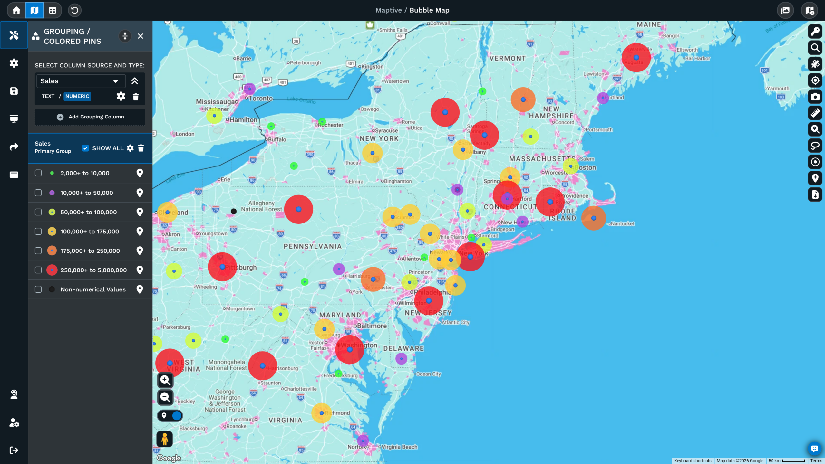The width and height of the screenshot is (825, 464).
Task: Switch to satellite view tool
Action: tap(815, 64)
